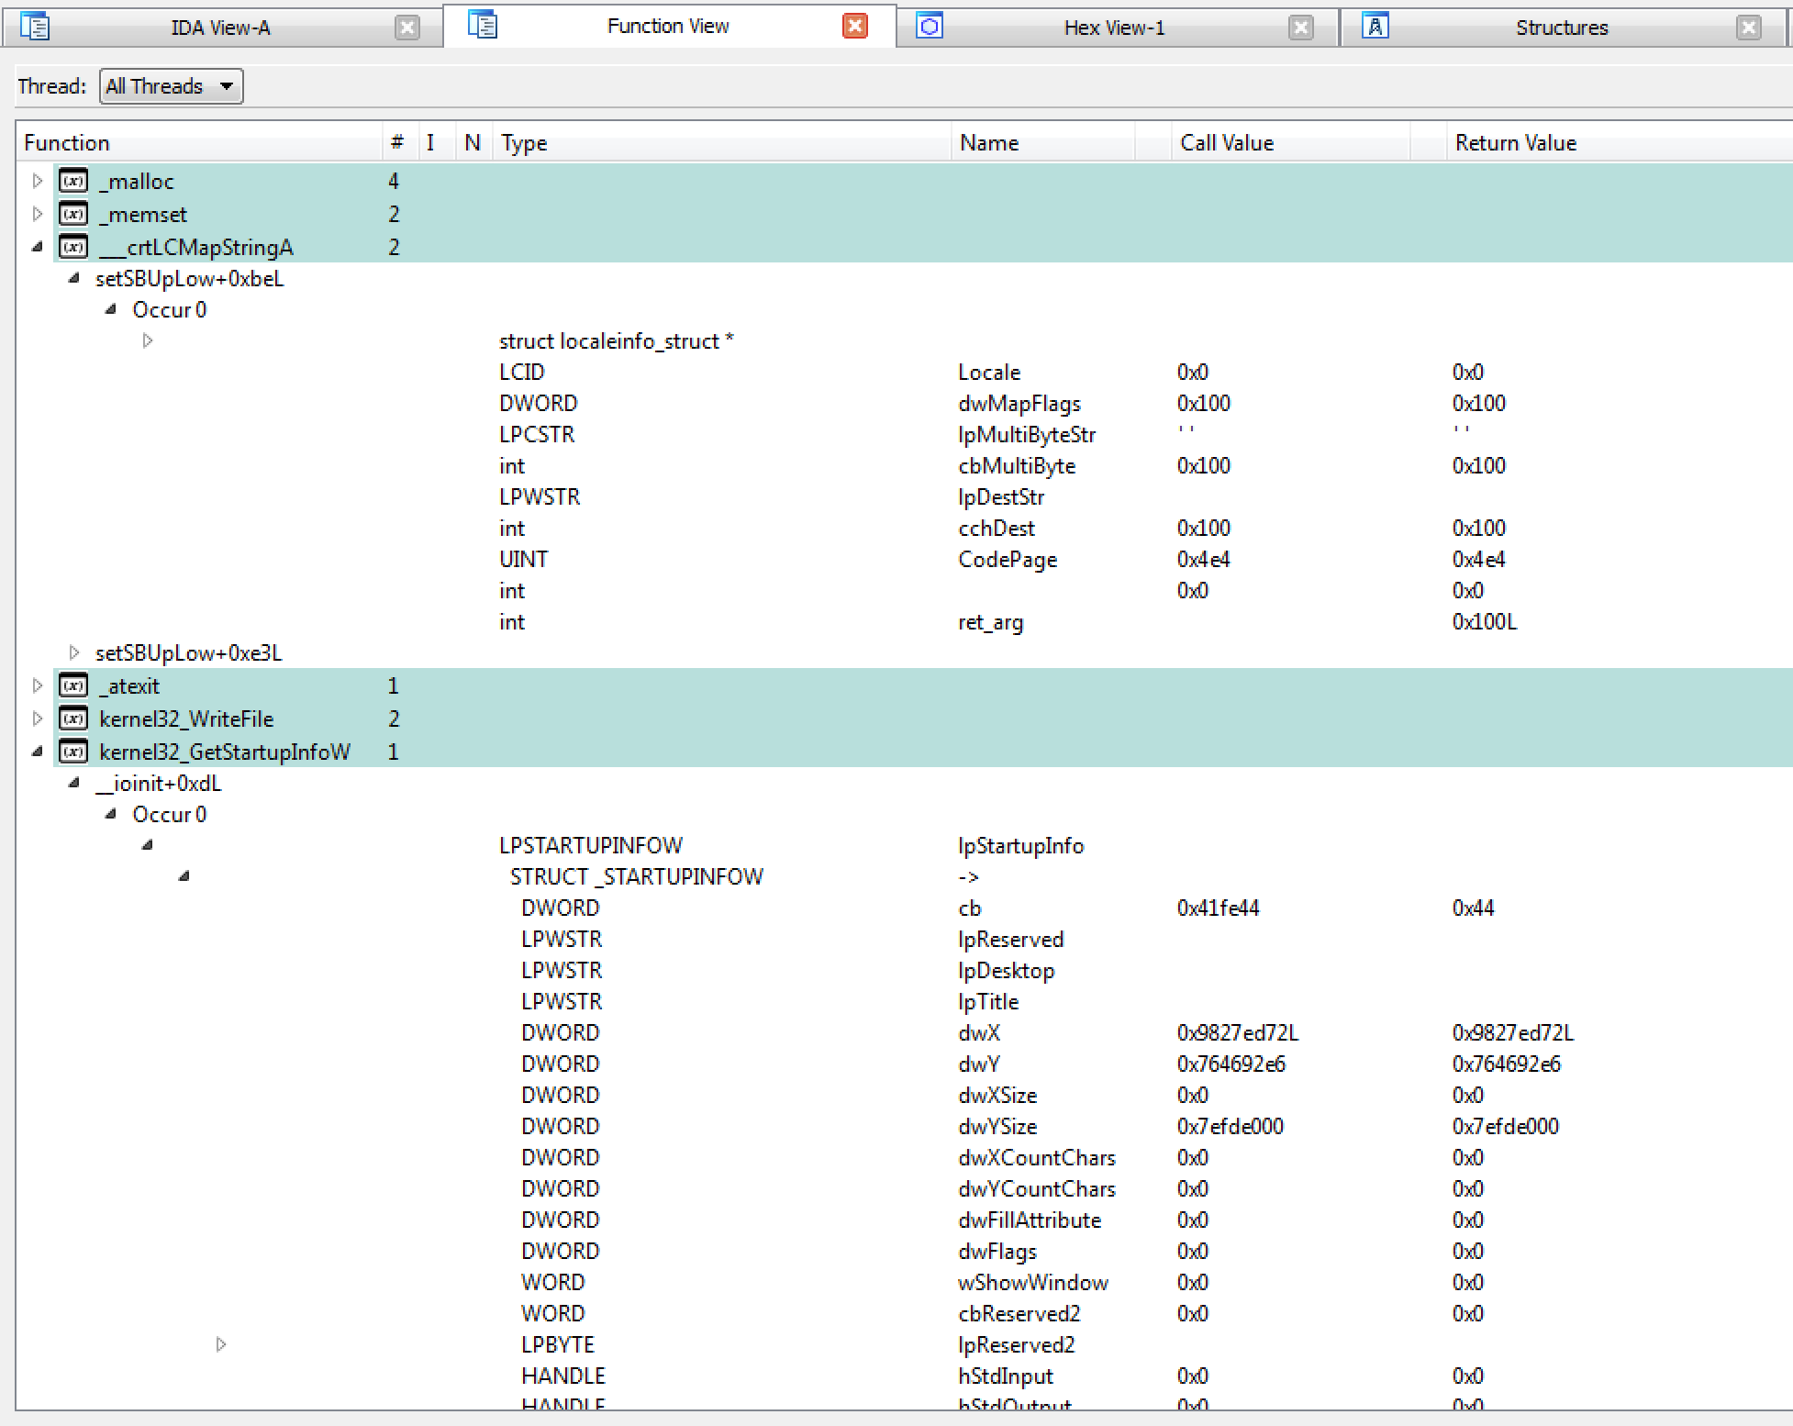Select the cbMultiByte parameter name

pyautogui.click(x=1017, y=465)
